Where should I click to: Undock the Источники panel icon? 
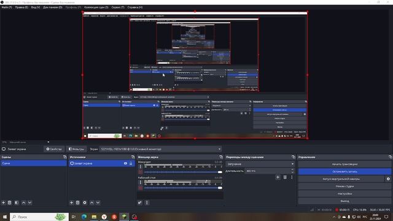pos(133,157)
